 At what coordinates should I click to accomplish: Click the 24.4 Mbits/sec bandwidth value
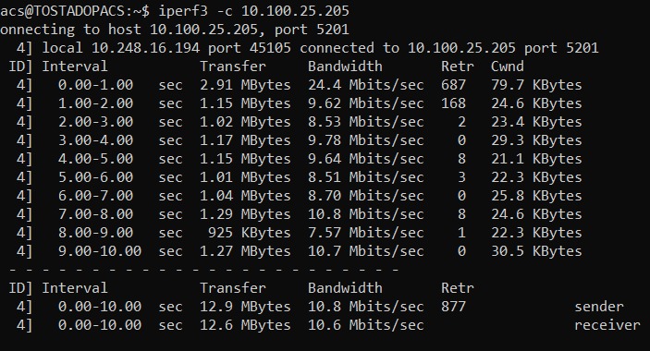(x=365, y=85)
